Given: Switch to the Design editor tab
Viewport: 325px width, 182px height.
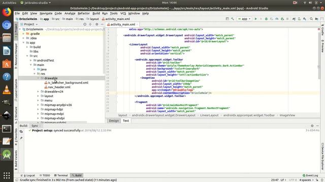Looking at the screenshot, I should pyautogui.click(x=114, y=121).
